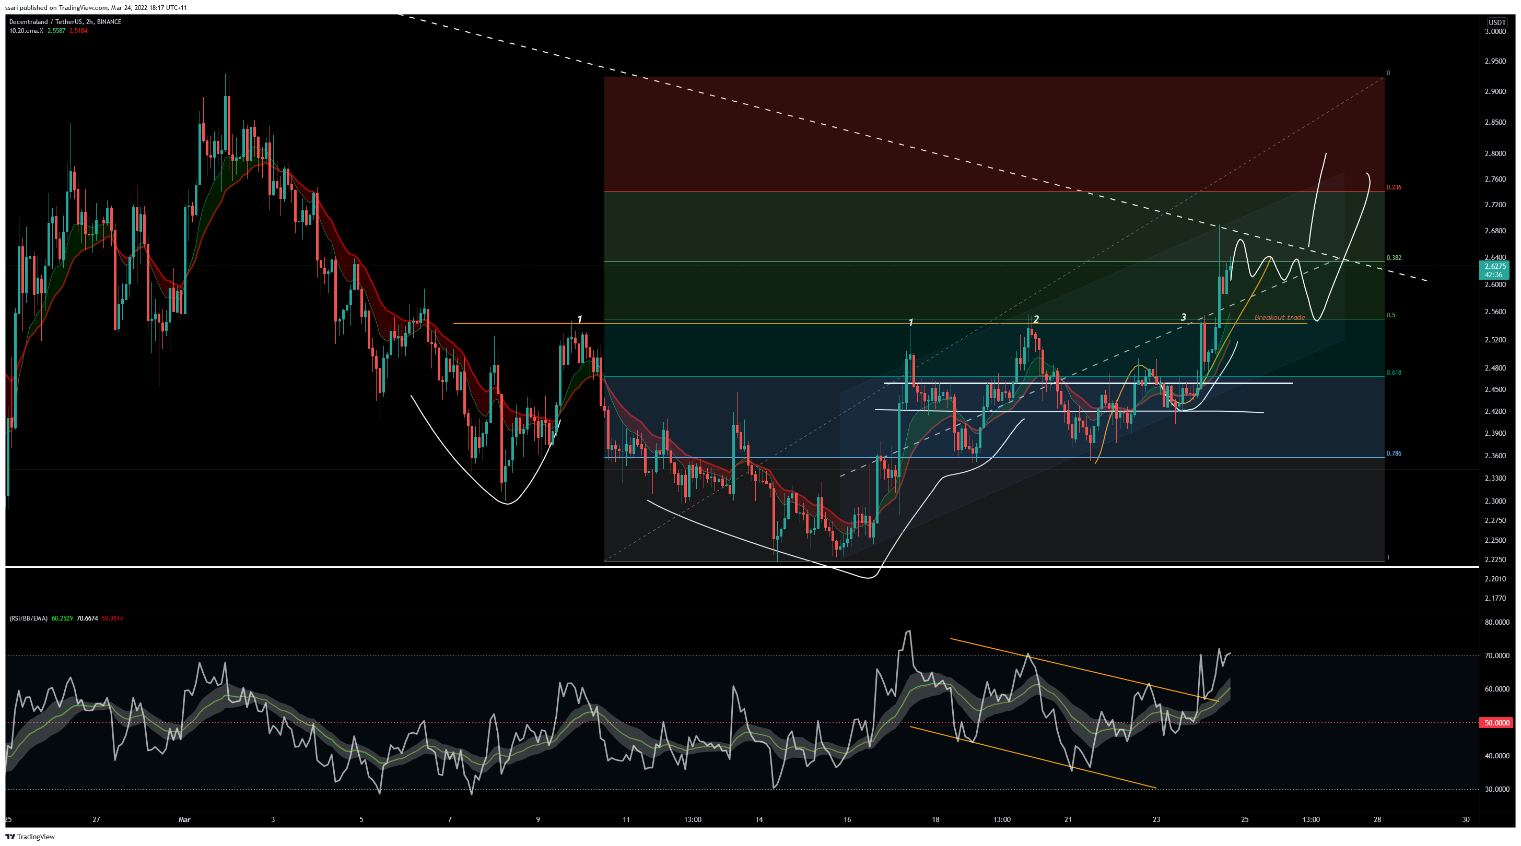
Task: Click the 2.7200 price axis label
Action: [1495, 205]
